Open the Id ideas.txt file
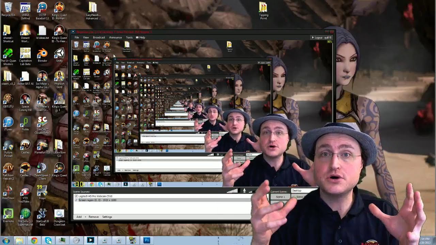The height and width of the screenshot is (245, 436). pos(42,33)
